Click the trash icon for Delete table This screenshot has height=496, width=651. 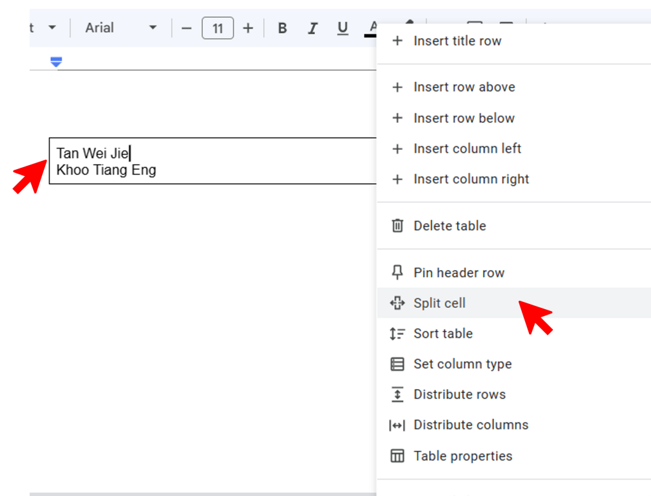tap(397, 226)
